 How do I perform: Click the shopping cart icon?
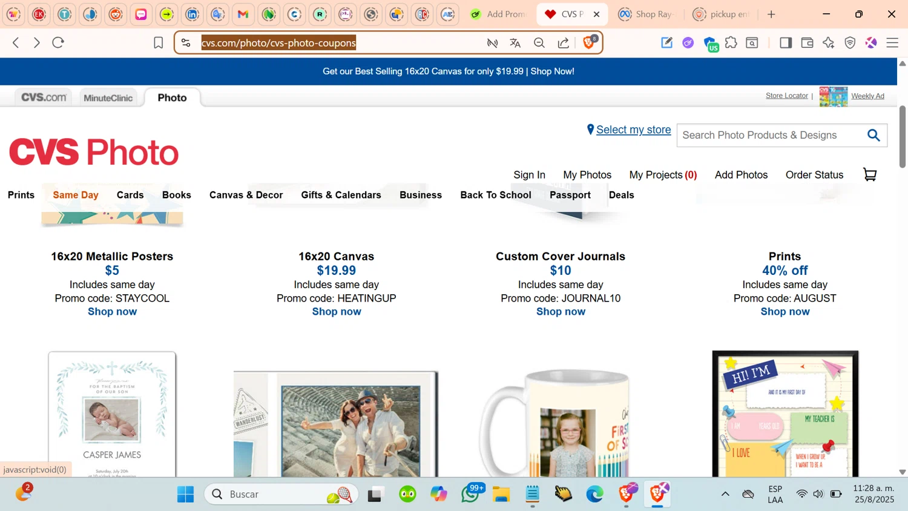coord(870,175)
